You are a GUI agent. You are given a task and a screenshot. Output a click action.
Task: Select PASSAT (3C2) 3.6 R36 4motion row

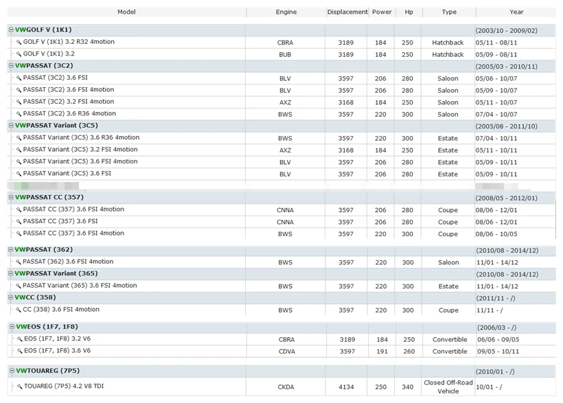[x=281, y=114]
